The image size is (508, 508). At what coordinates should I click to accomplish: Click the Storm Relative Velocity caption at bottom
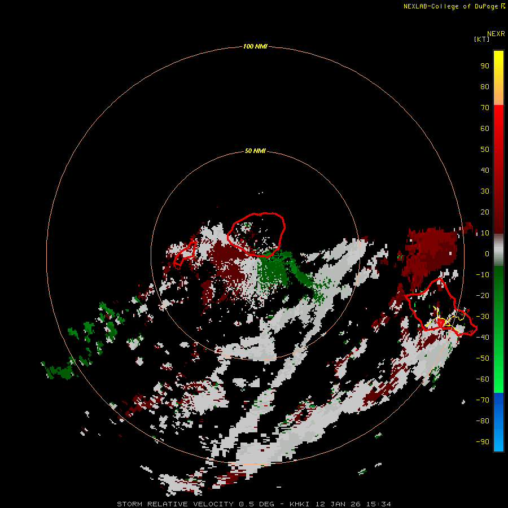pos(254,504)
